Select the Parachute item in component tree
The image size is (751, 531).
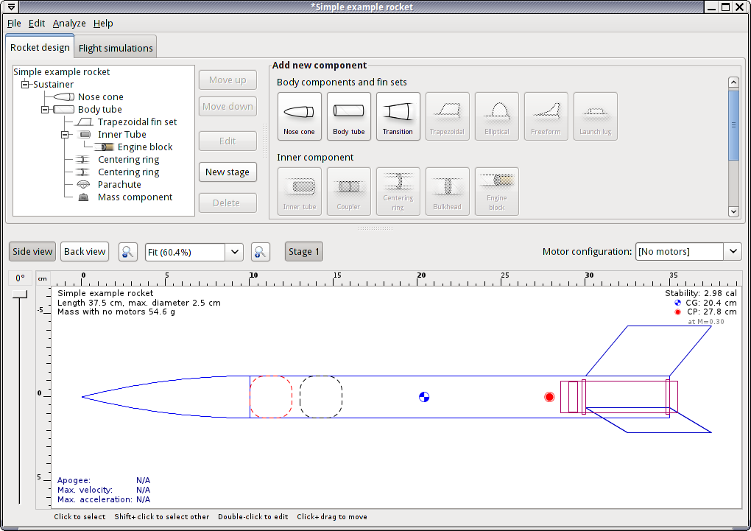(119, 185)
